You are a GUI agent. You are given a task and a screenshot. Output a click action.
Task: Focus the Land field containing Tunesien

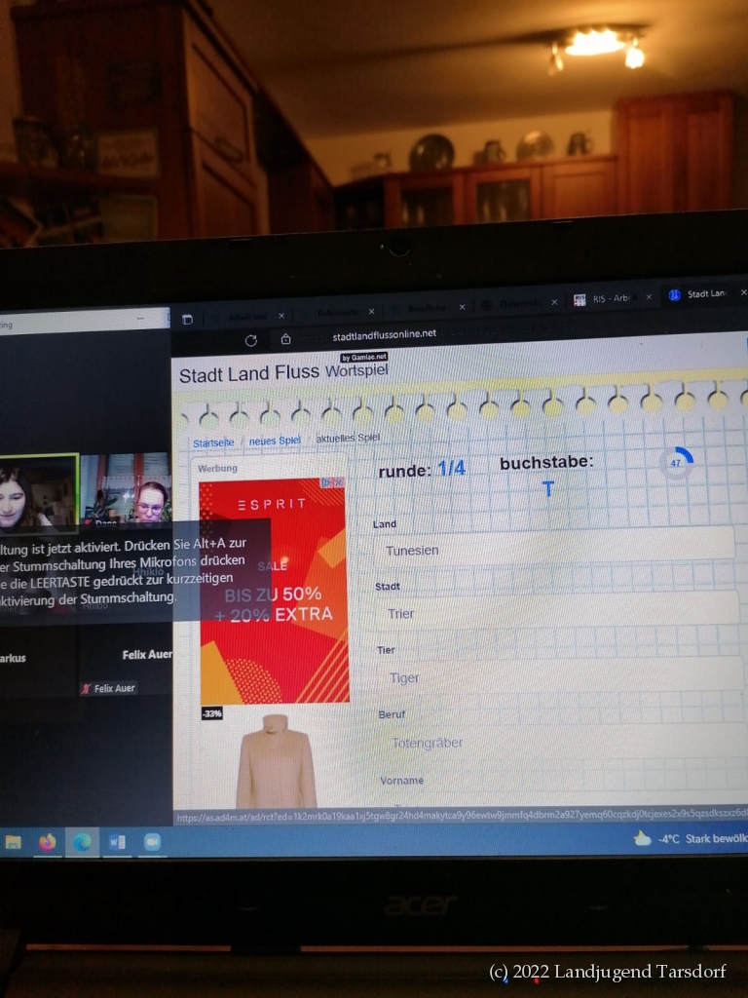(554, 548)
